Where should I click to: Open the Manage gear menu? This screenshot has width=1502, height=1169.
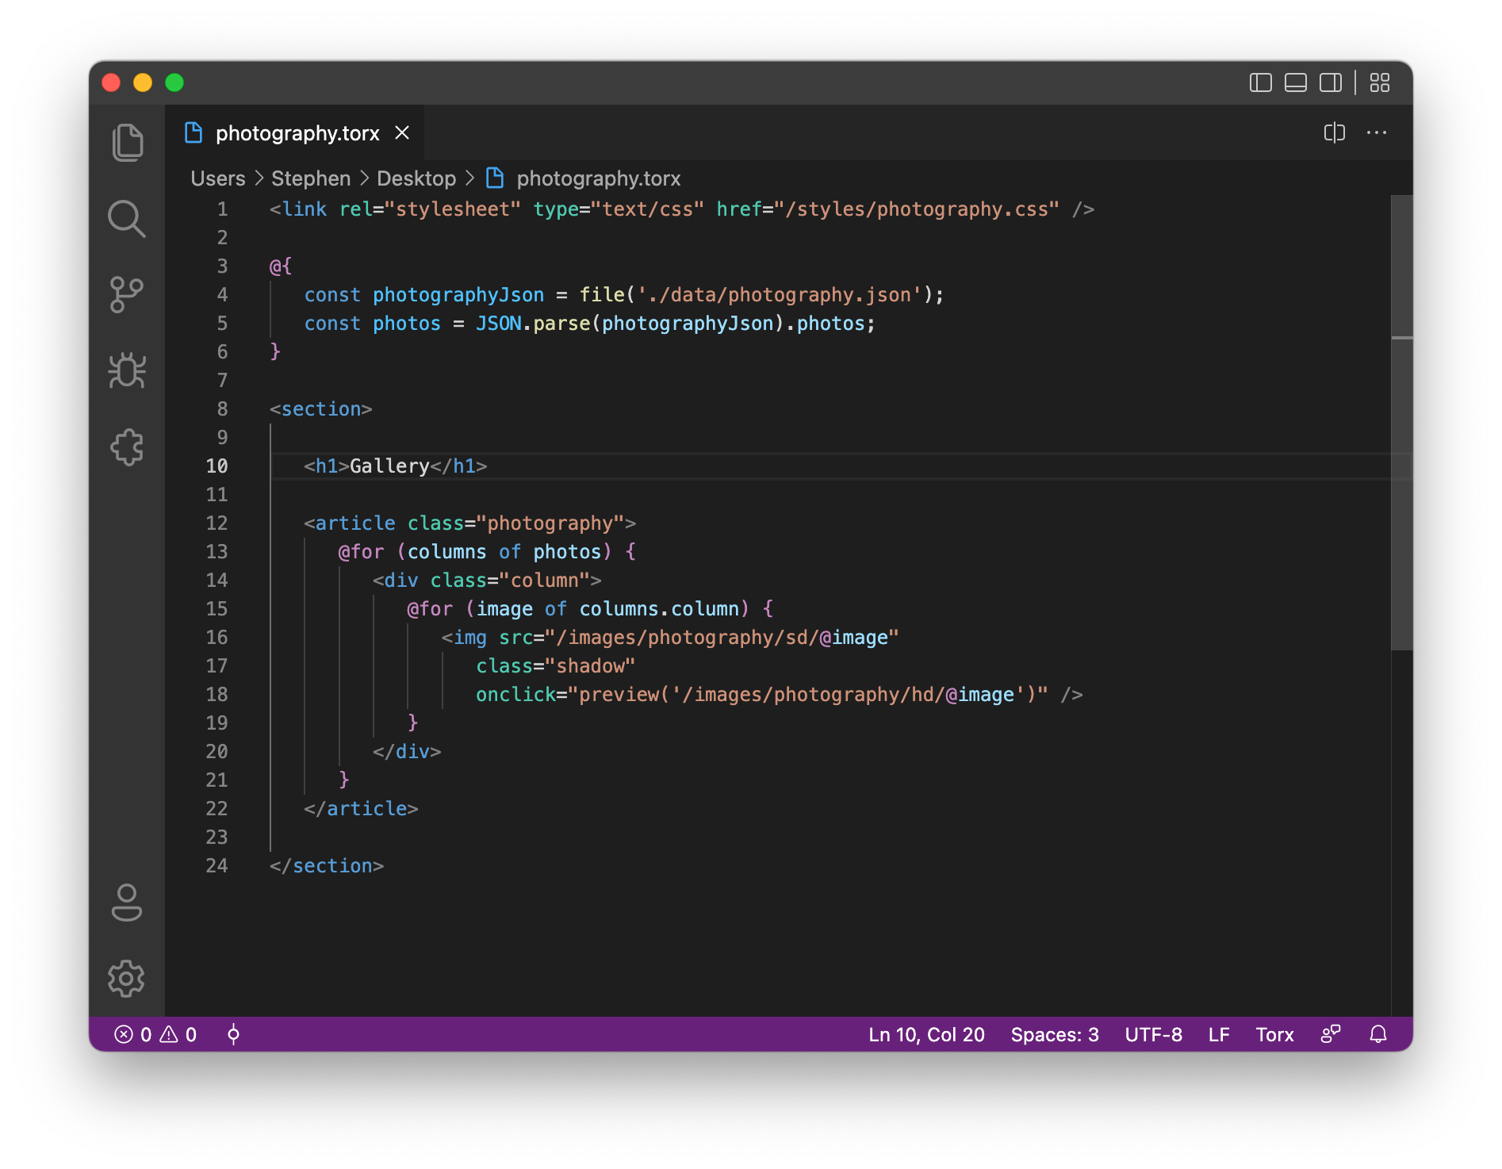coord(127,979)
